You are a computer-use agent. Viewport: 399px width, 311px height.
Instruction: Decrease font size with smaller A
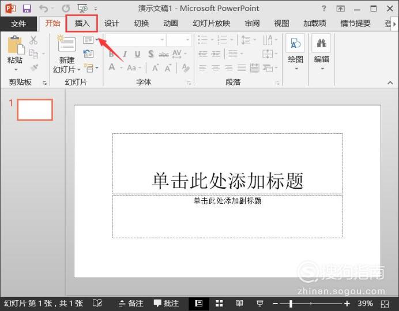coord(168,68)
